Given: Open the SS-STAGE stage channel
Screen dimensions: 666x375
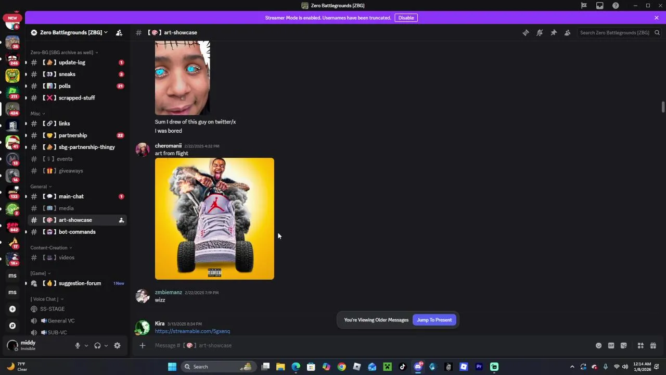Looking at the screenshot, I should (77, 309).
